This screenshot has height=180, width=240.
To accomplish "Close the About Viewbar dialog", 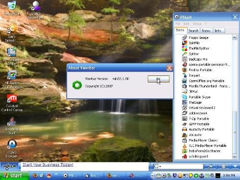I will pos(169,68).
